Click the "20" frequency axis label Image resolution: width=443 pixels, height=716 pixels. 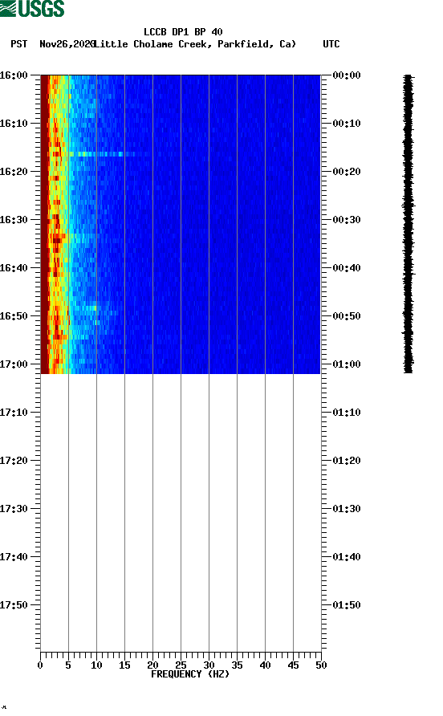click(x=152, y=665)
